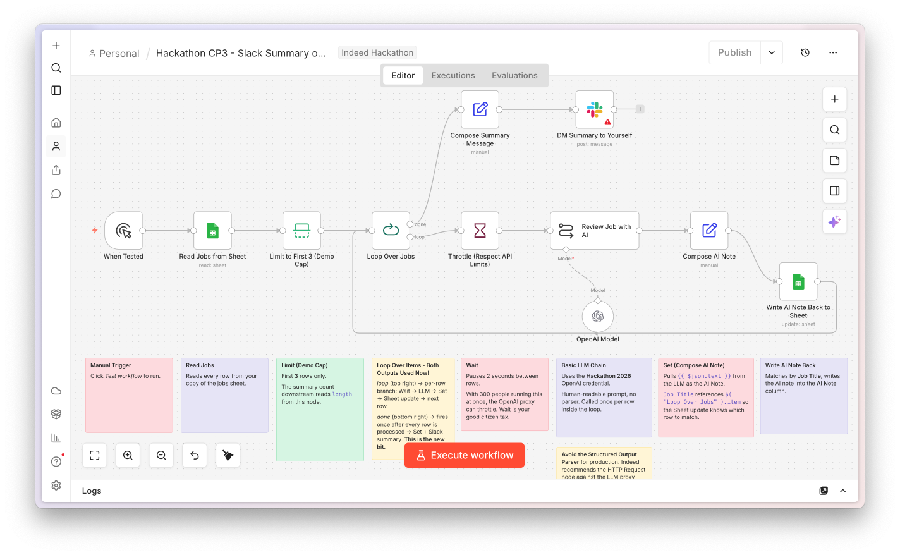Image resolution: width=900 pixels, height=555 pixels.
Task: Select Avoid the Structured Output Parser note
Action: point(604,463)
